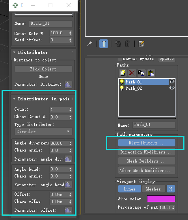188x220 pixels.
Task: Enable Manual update checkbox
Action: click(120, 59)
